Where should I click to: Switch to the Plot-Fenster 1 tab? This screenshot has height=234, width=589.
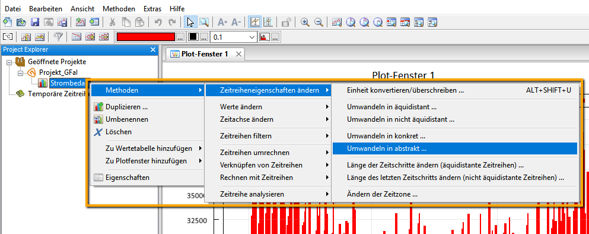click(x=205, y=54)
